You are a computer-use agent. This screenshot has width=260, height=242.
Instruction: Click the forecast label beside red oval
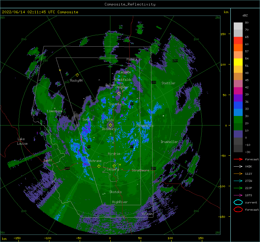(252, 209)
